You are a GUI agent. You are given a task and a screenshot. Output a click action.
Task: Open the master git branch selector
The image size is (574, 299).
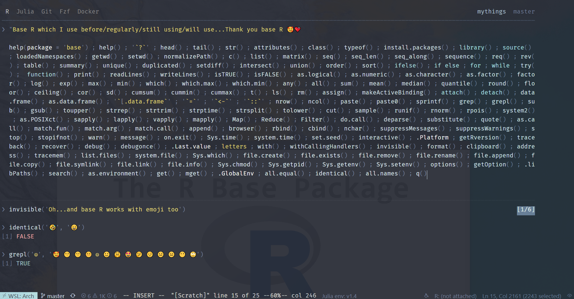pos(53,296)
